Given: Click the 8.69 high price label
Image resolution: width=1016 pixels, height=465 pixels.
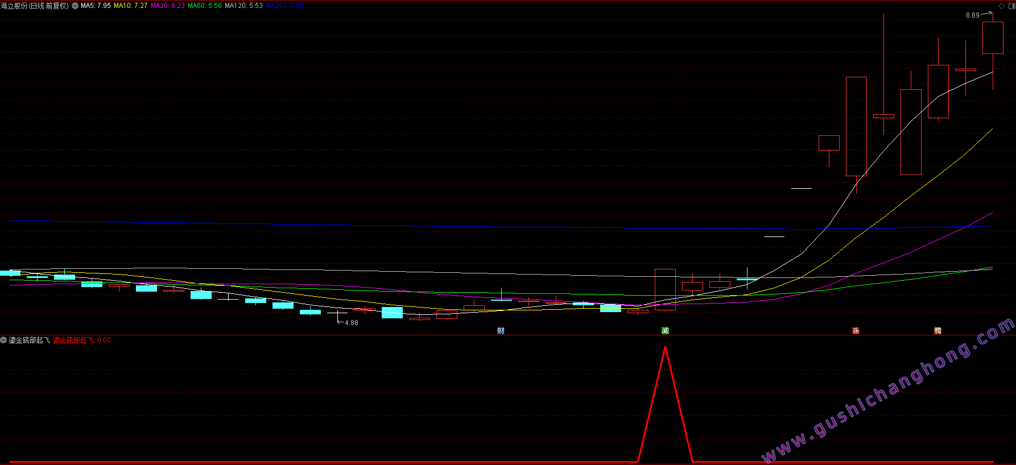Looking at the screenshot, I should point(972,15).
